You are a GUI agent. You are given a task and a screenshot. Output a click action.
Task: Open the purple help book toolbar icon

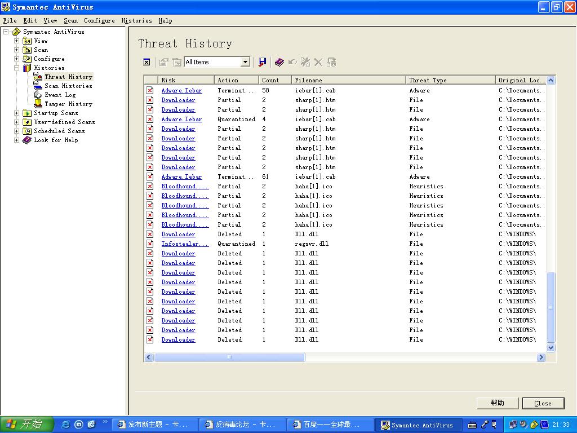pos(279,62)
